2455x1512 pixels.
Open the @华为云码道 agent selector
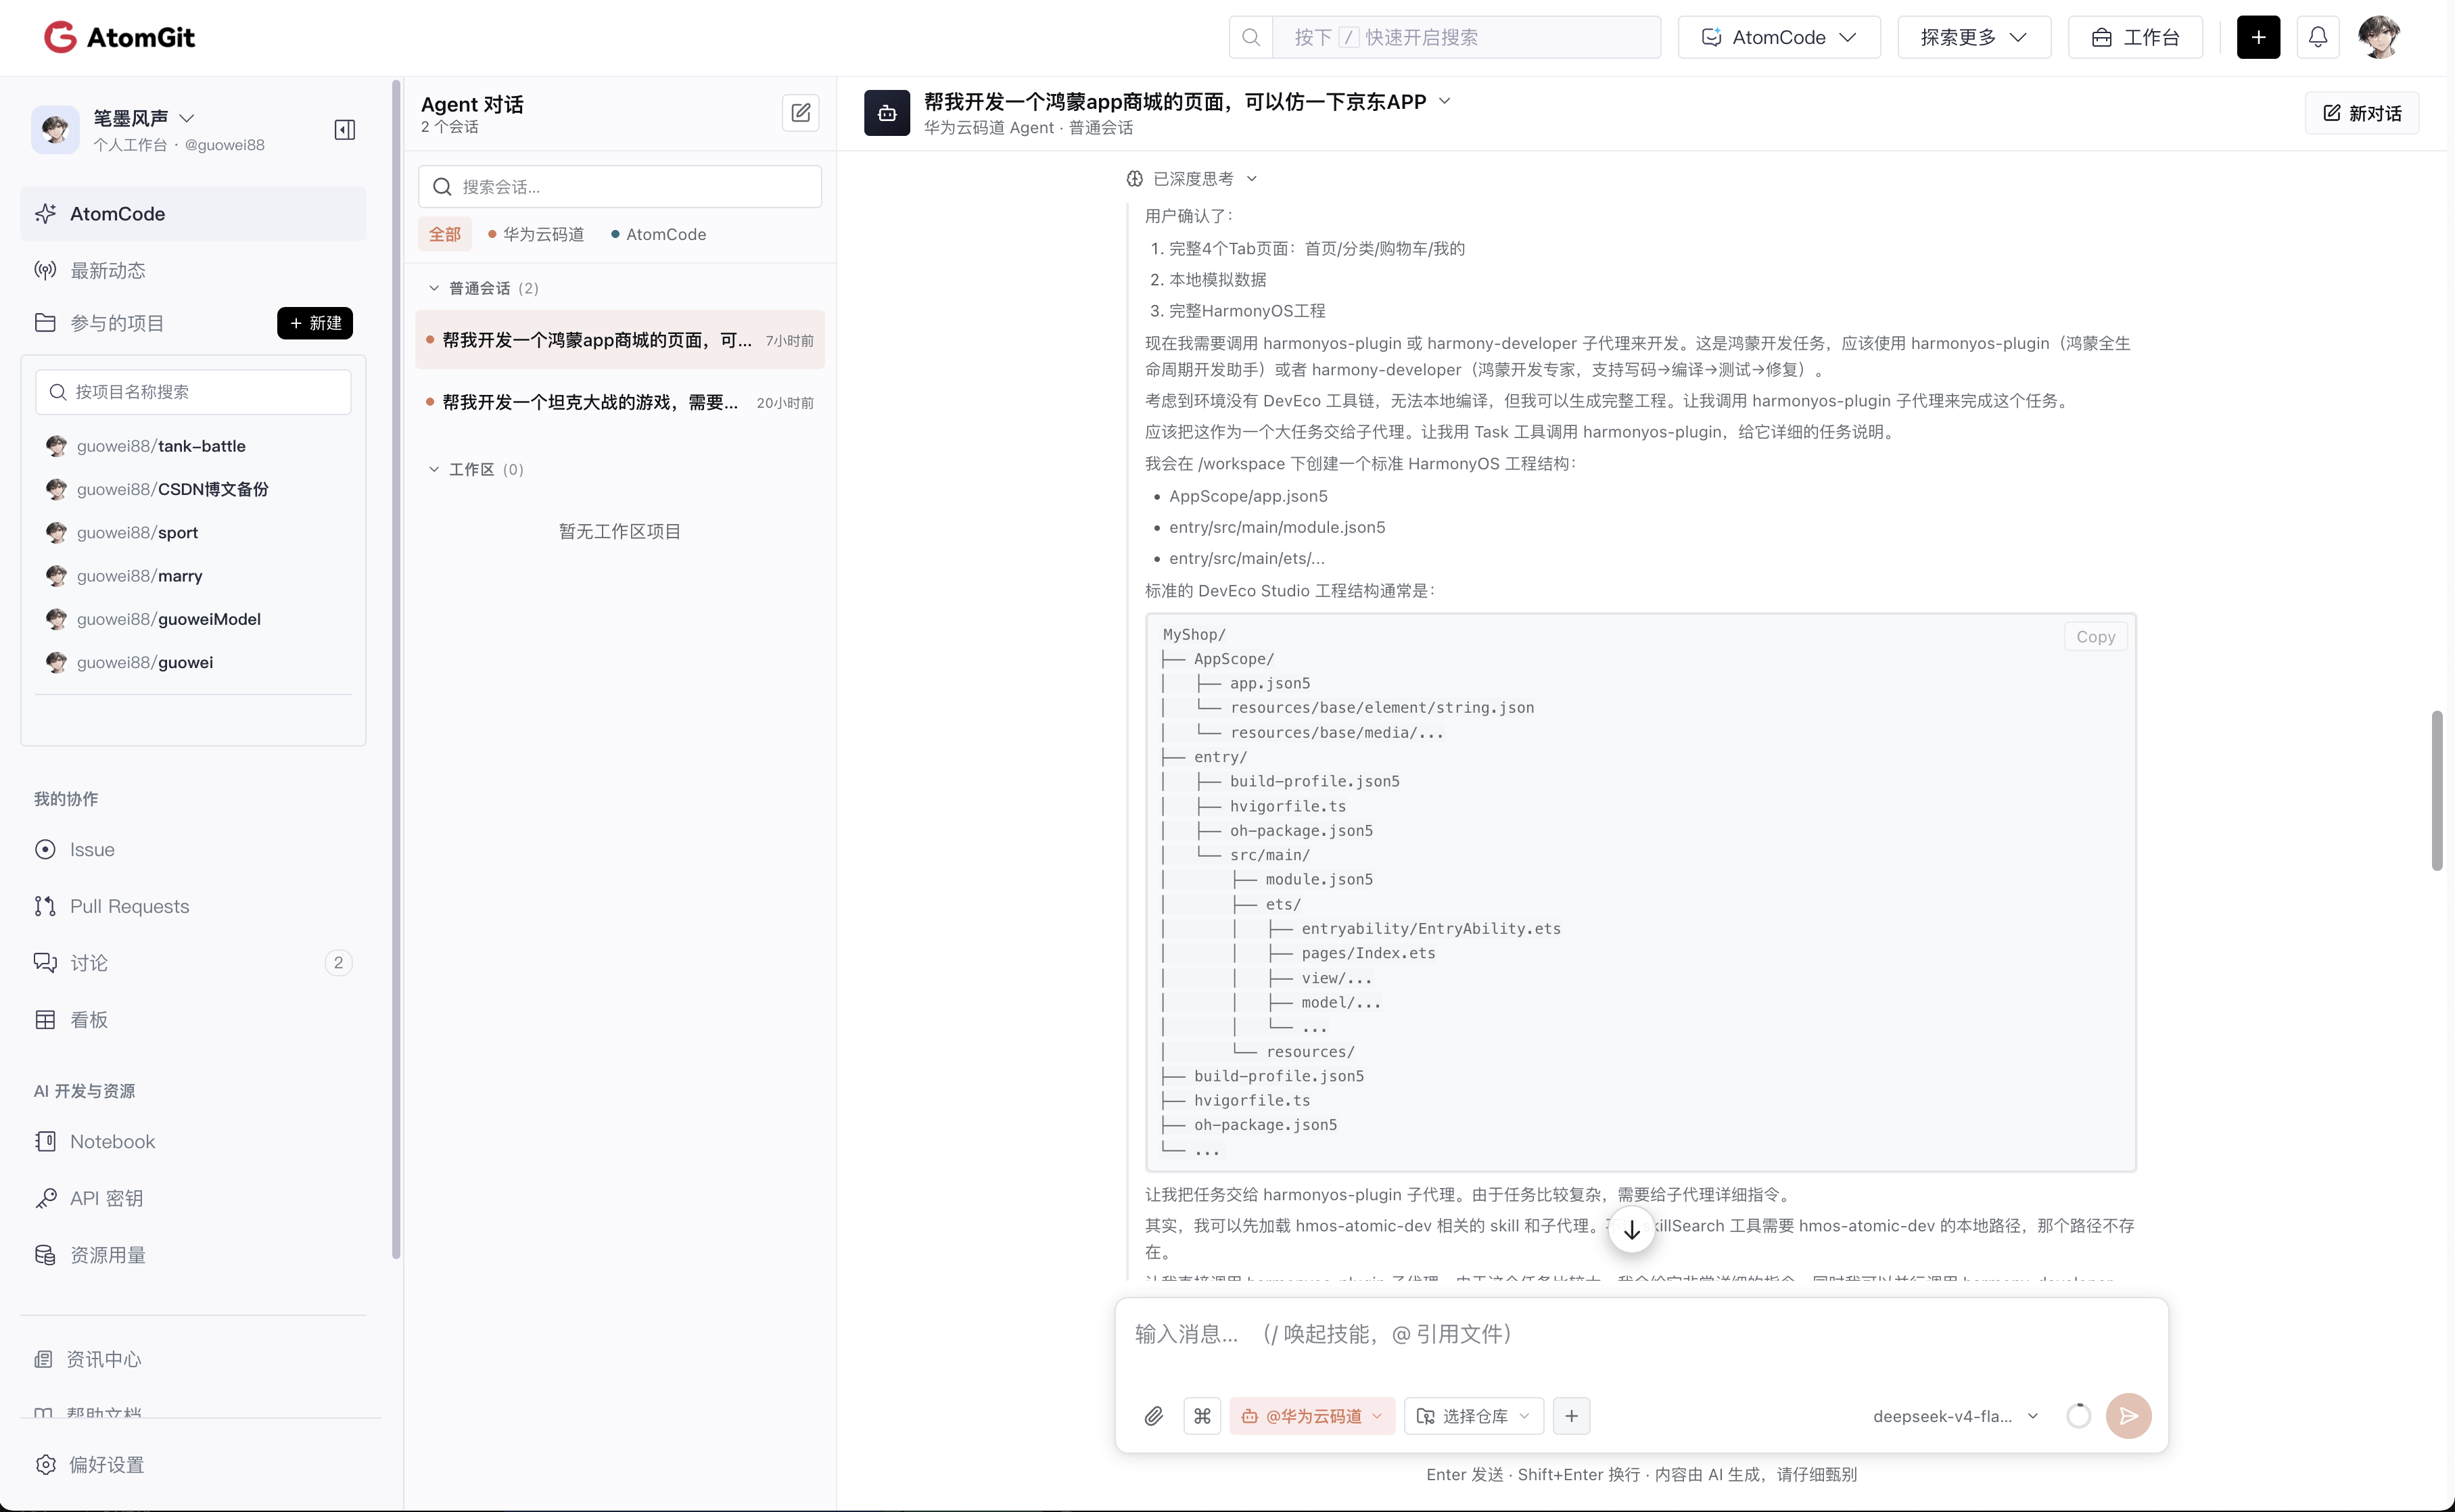point(1312,1416)
